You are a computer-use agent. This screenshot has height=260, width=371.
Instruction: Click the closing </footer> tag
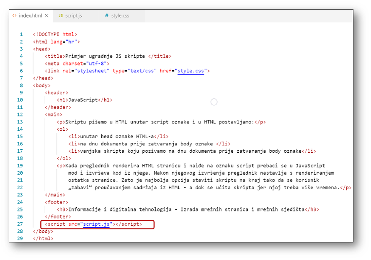coord(58,217)
